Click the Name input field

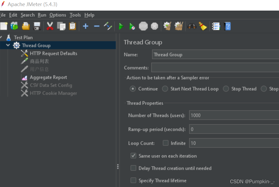pyautogui.click(x=216, y=54)
